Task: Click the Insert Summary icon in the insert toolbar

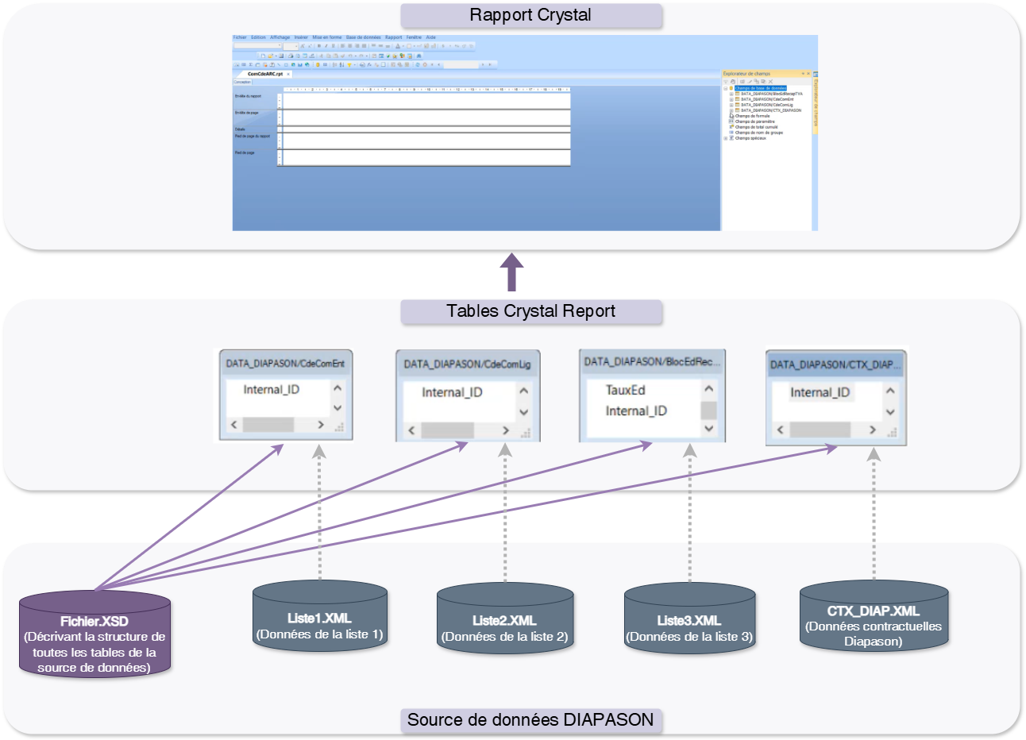Action: (x=250, y=64)
